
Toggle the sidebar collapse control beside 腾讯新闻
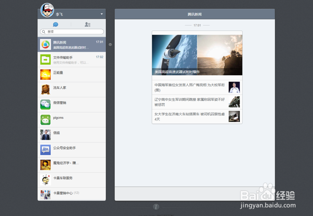tap(110, 44)
